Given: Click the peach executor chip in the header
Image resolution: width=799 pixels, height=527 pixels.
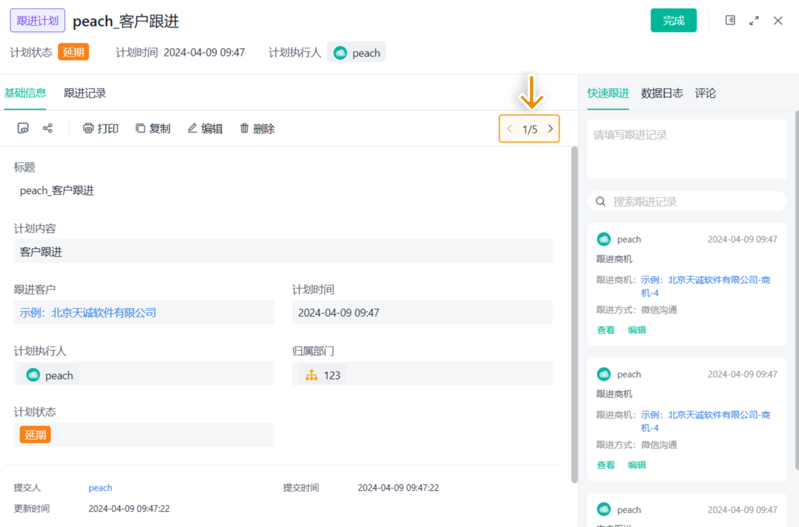Looking at the screenshot, I should click(356, 53).
